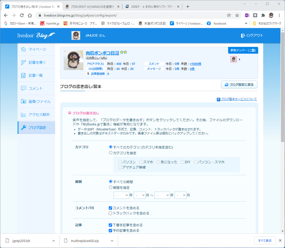Select すべての期間 radio button
The height and width of the screenshot is (248, 285).
[110, 181]
